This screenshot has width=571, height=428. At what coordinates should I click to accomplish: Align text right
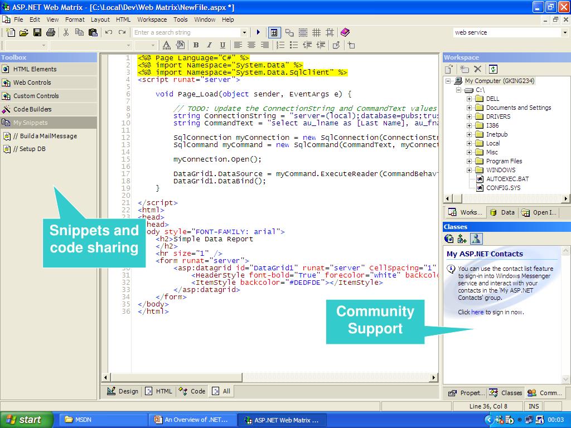coord(265,45)
